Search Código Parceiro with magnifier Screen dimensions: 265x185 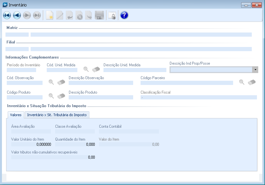[242, 82]
